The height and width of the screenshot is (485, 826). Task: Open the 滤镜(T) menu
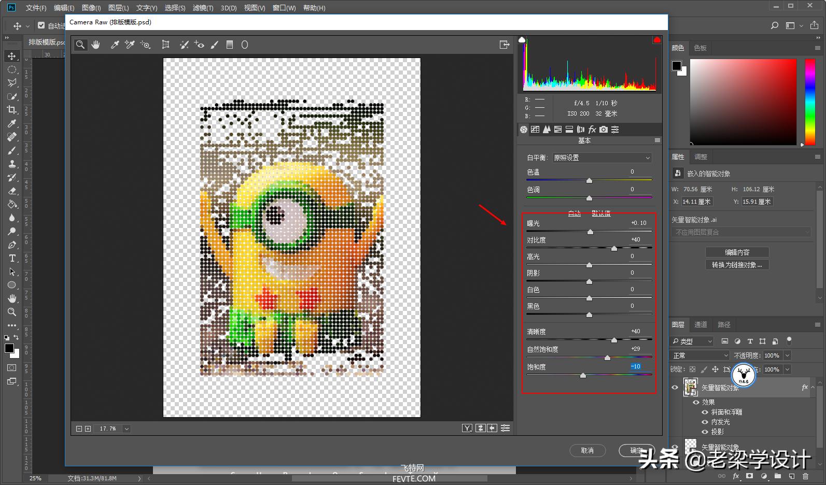pyautogui.click(x=203, y=8)
